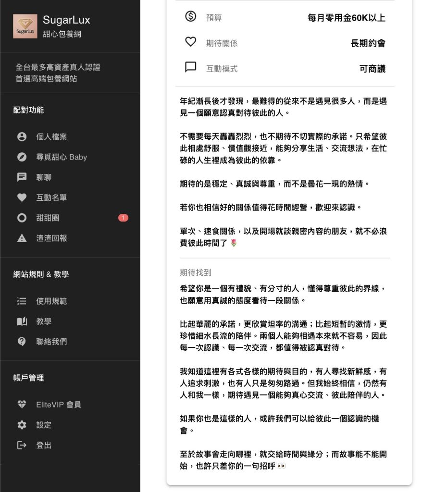The width and height of the screenshot is (422, 492).
Task: Click the 預算 label
Action: pyautogui.click(x=214, y=18)
